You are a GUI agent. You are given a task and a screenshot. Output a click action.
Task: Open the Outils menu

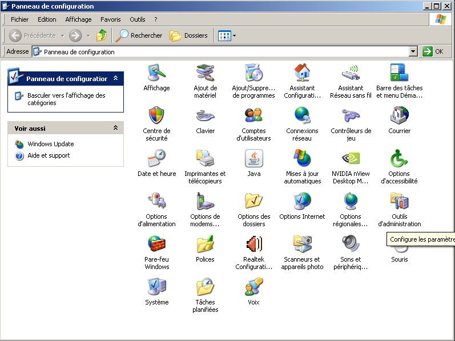[138, 19]
